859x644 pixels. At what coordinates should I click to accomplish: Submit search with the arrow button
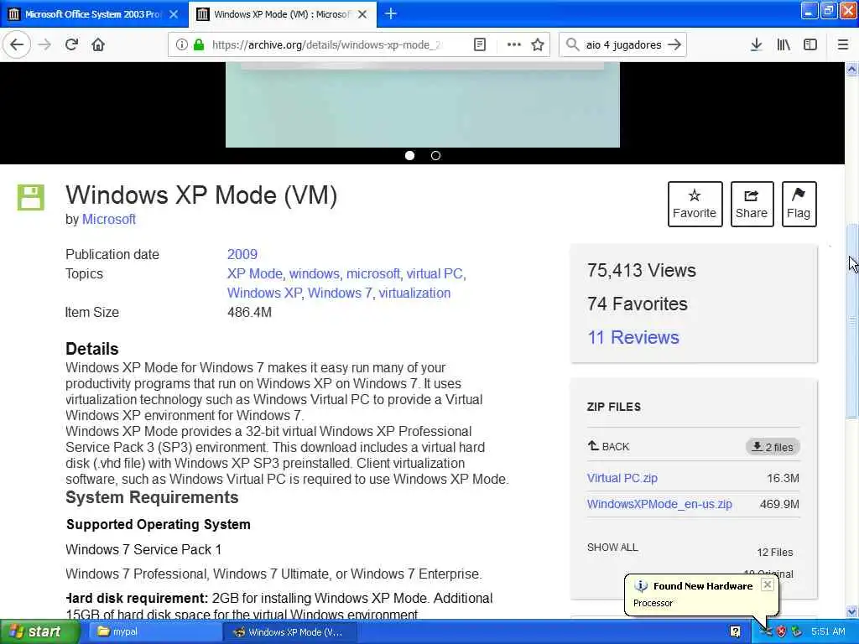tap(675, 44)
